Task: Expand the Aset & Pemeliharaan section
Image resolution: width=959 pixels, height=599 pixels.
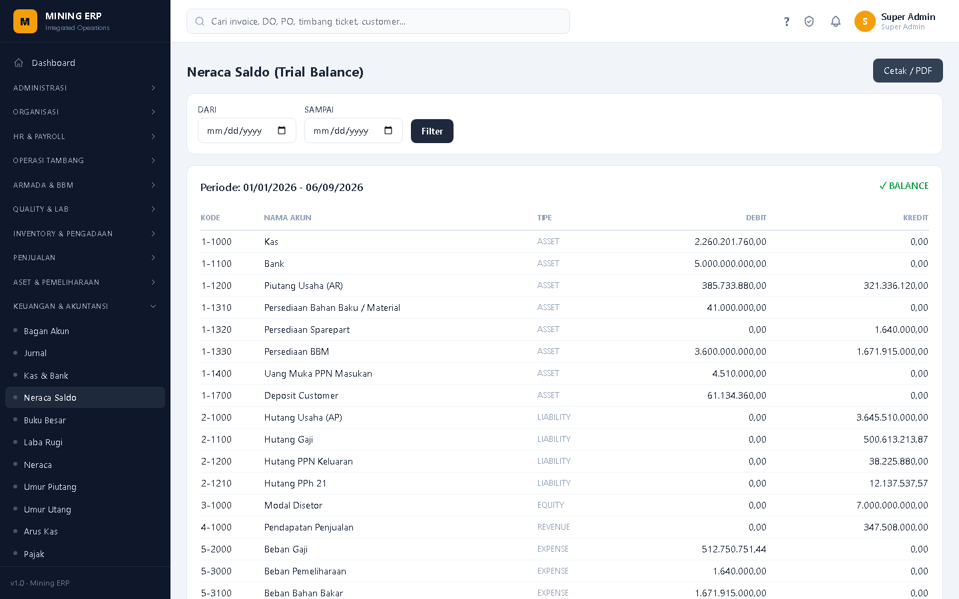Action: tap(85, 282)
